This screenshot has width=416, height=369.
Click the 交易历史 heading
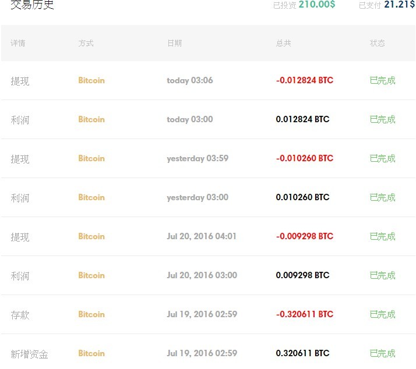tap(32, 5)
